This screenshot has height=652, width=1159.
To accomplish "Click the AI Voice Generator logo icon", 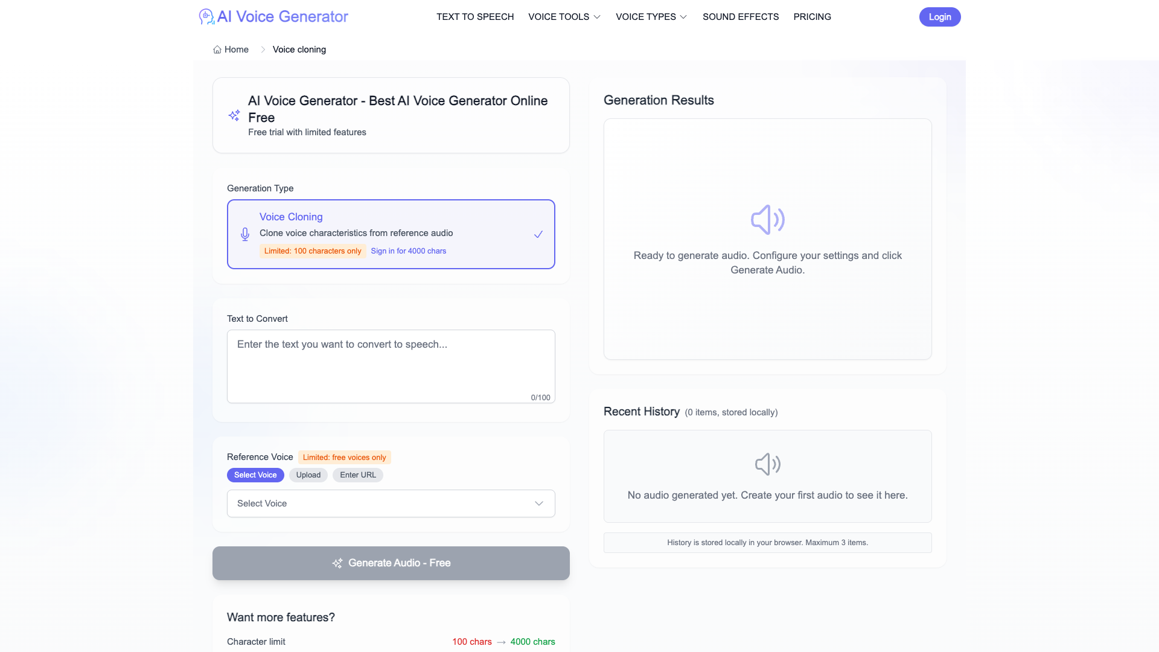I will point(206,16).
